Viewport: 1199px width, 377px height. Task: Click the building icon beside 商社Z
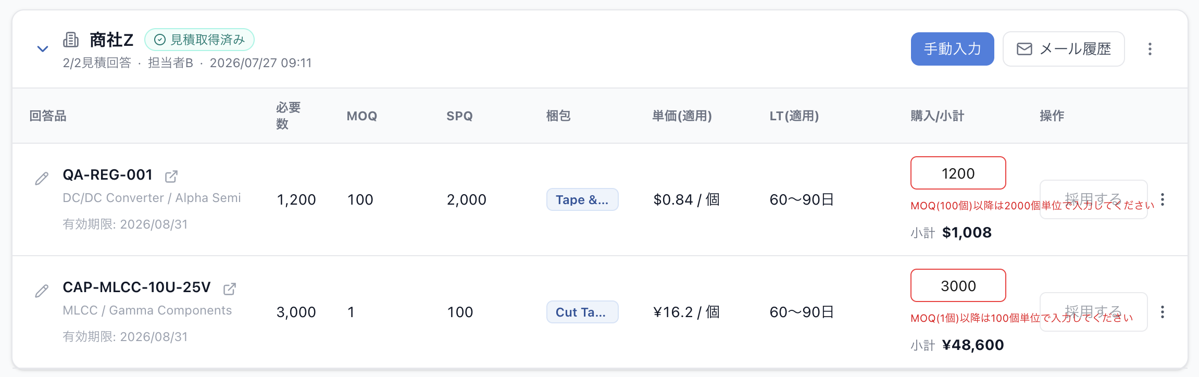[71, 40]
